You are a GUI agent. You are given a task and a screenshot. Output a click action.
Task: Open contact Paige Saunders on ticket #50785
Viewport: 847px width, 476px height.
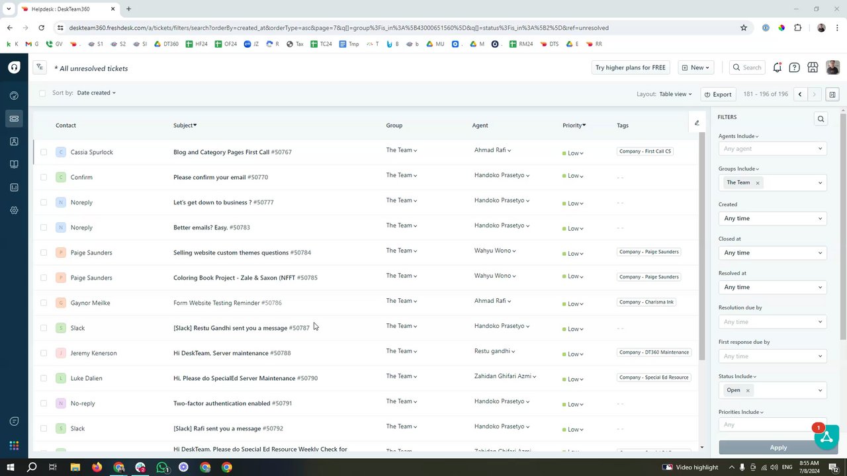pyautogui.click(x=91, y=278)
